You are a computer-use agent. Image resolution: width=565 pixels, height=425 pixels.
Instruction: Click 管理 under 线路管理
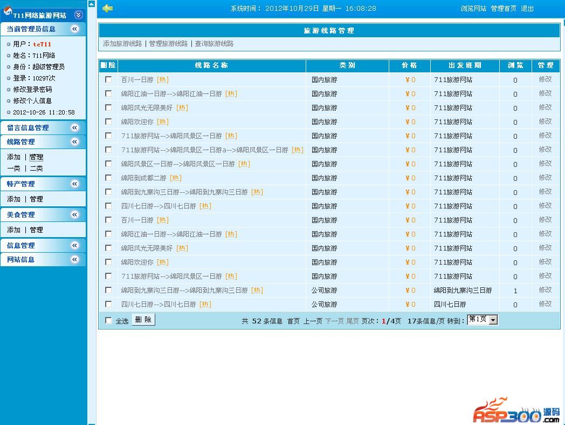tap(37, 157)
